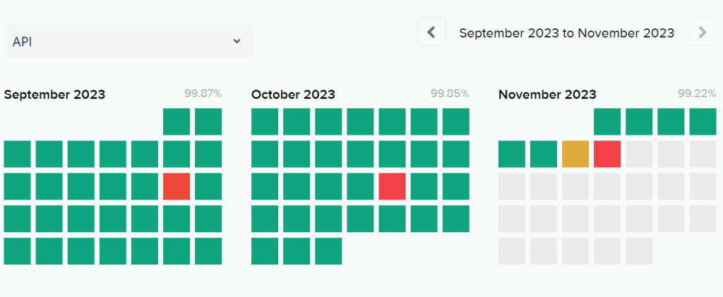Open the API component dropdown
The width and height of the screenshot is (723, 297).
point(129,41)
